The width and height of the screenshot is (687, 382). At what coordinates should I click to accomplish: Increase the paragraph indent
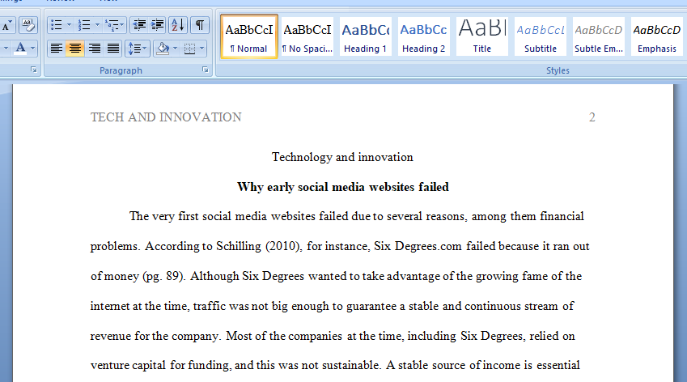pyautogui.click(x=157, y=25)
